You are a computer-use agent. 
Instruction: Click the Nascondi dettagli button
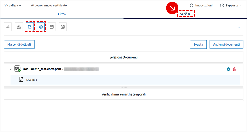pyautogui.click(x=19, y=44)
